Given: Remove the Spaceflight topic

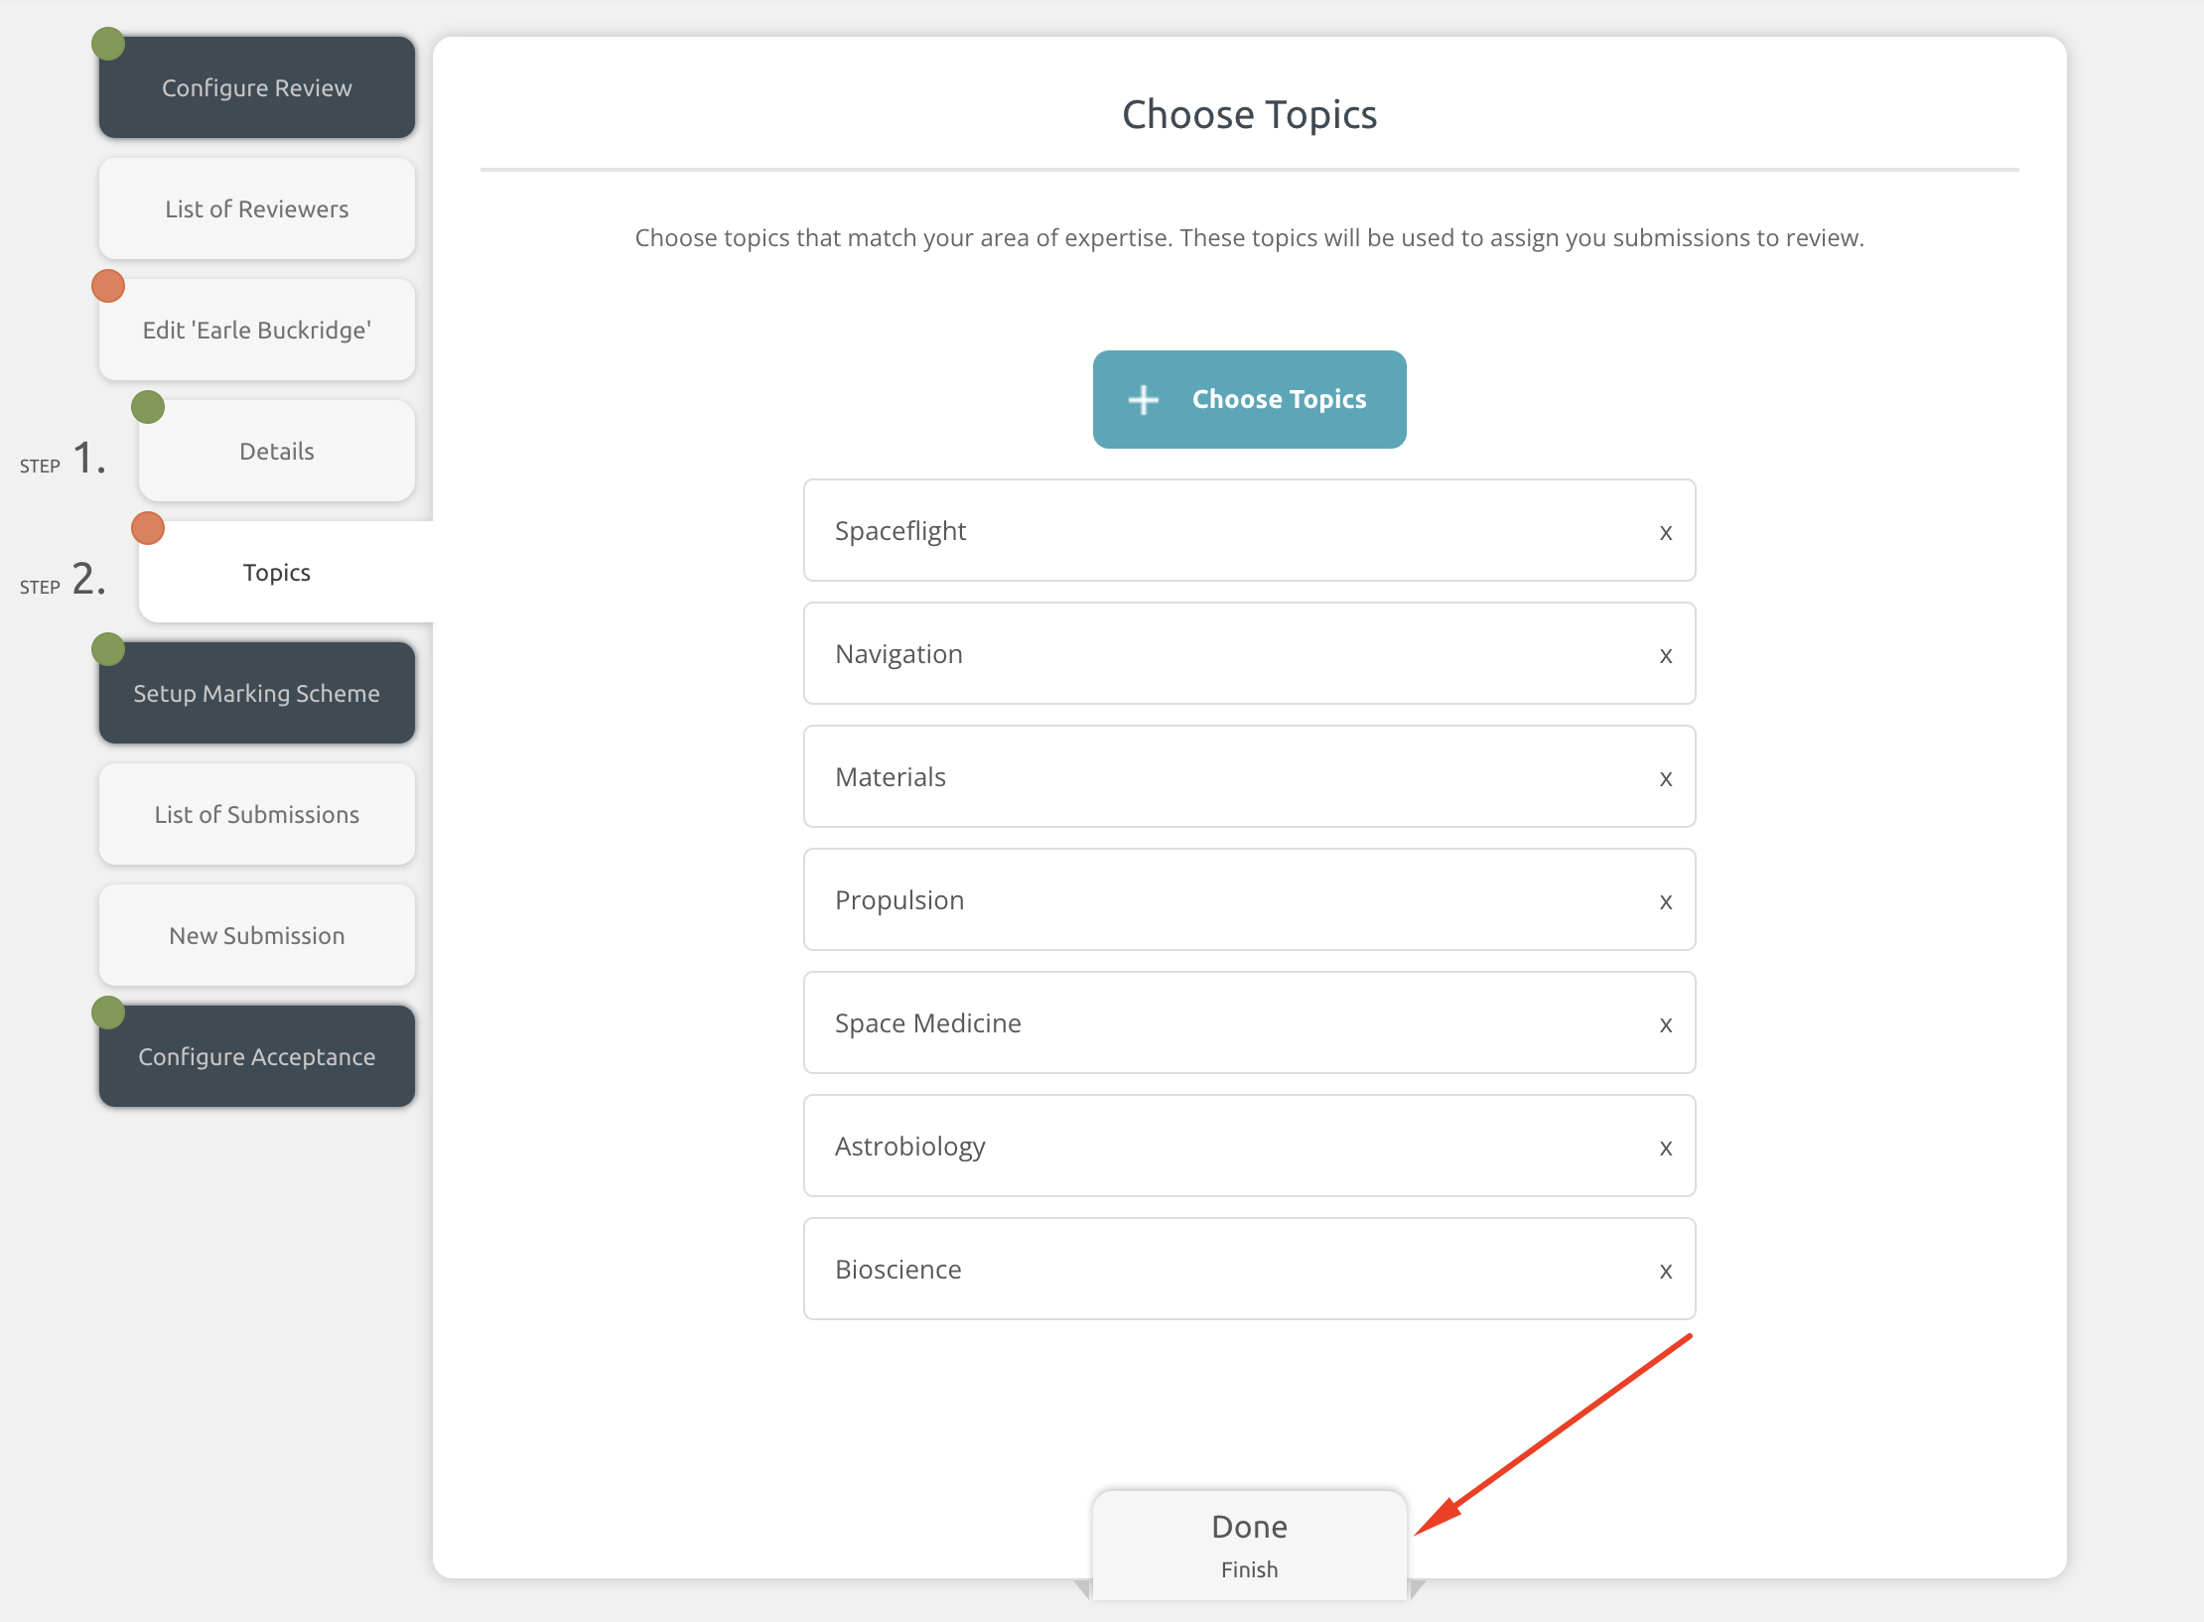Looking at the screenshot, I should point(1666,532).
